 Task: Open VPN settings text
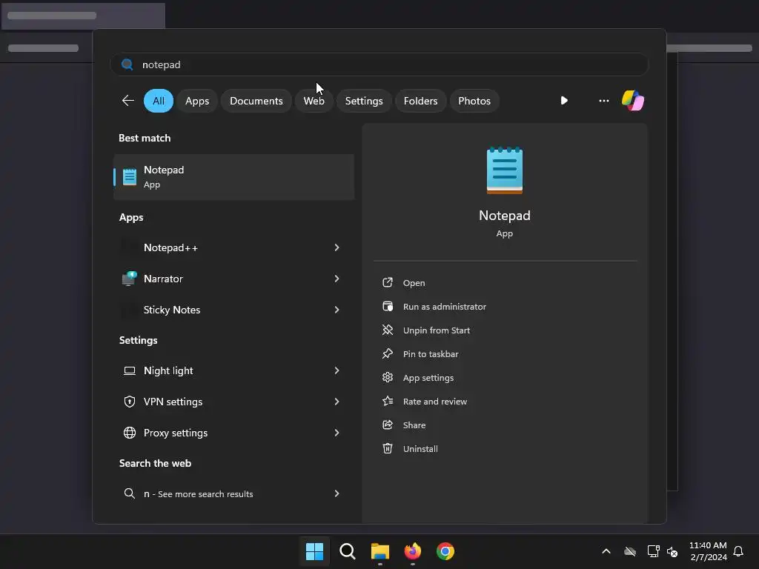point(173,402)
